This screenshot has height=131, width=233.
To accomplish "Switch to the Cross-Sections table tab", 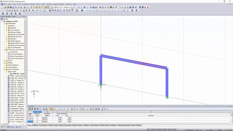I will point(43,125).
